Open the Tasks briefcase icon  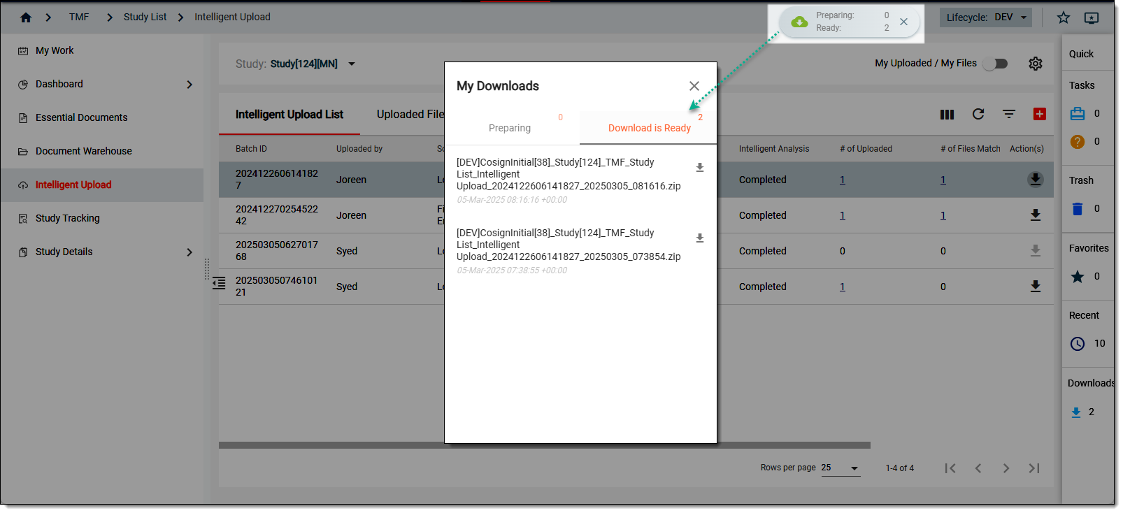click(1078, 114)
